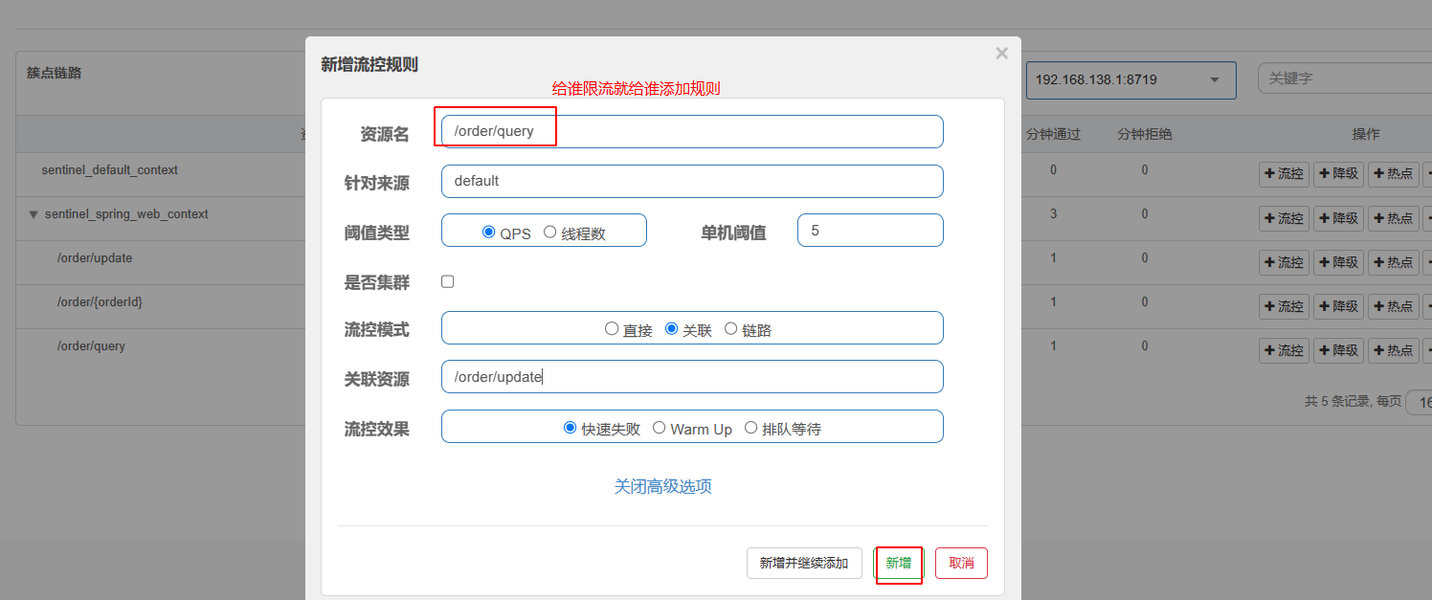Click the 共 5 条记录 pagination text
The image size is (1432, 600).
tap(1338, 402)
